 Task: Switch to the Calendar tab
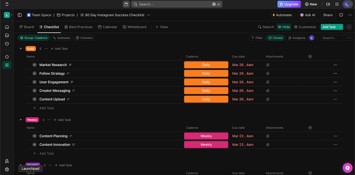(x=108, y=27)
